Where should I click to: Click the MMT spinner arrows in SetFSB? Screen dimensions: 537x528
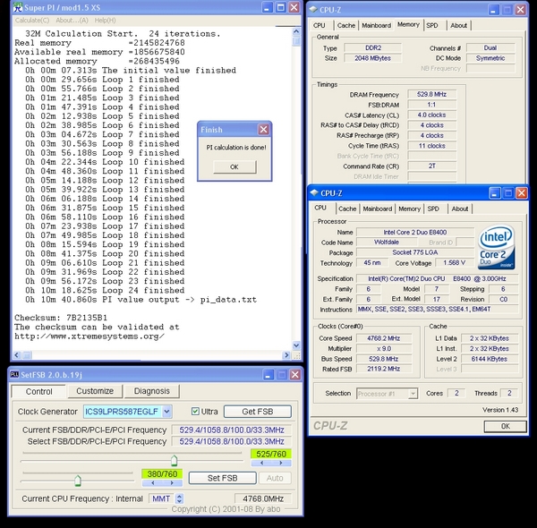click(179, 498)
